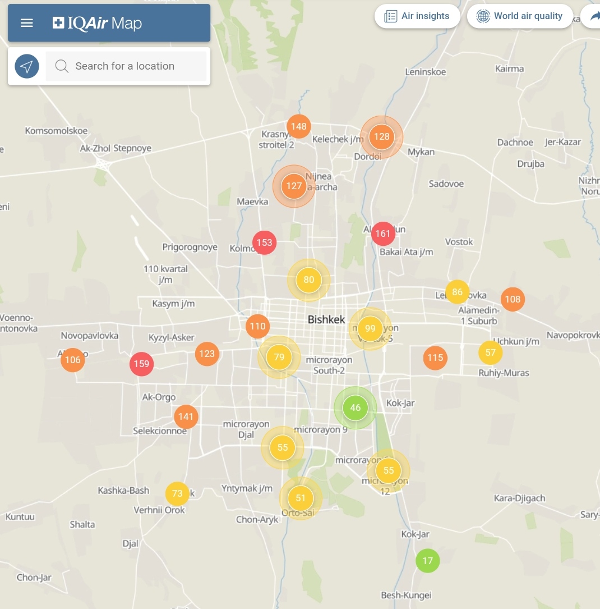Click the IQAir Map logo
Screen dimensions: 600x609
(97, 23)
